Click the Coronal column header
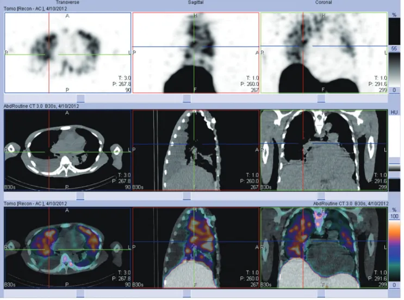Viewport: 404px width, 300px height. coord(324,2)
